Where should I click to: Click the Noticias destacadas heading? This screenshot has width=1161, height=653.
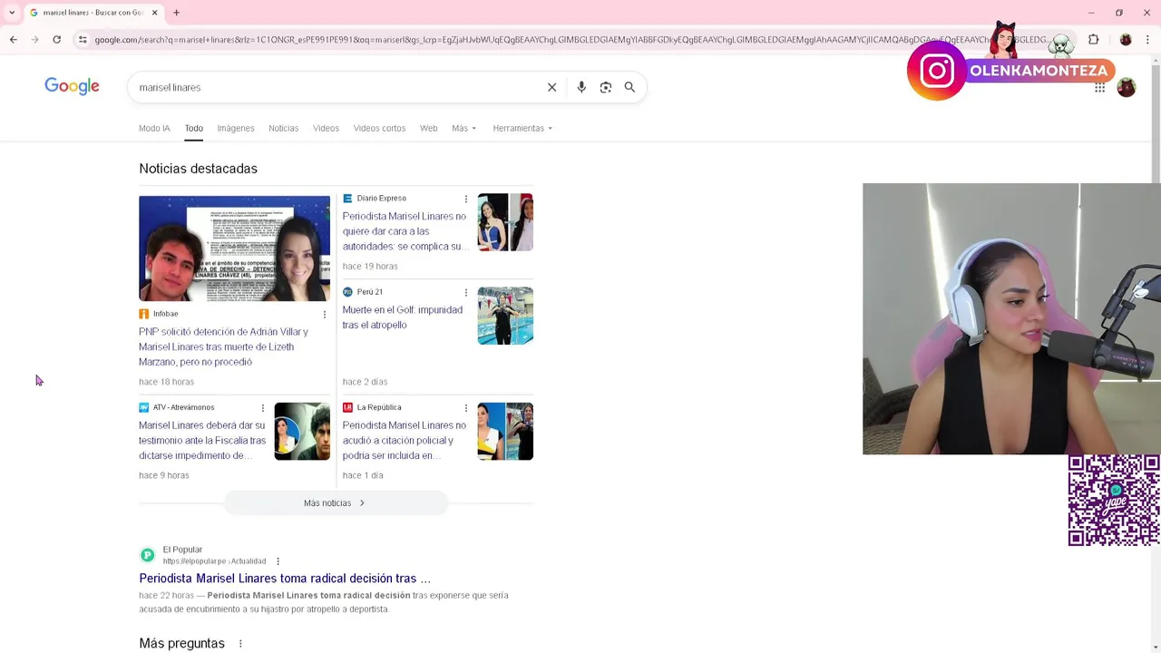coord(198,169)
